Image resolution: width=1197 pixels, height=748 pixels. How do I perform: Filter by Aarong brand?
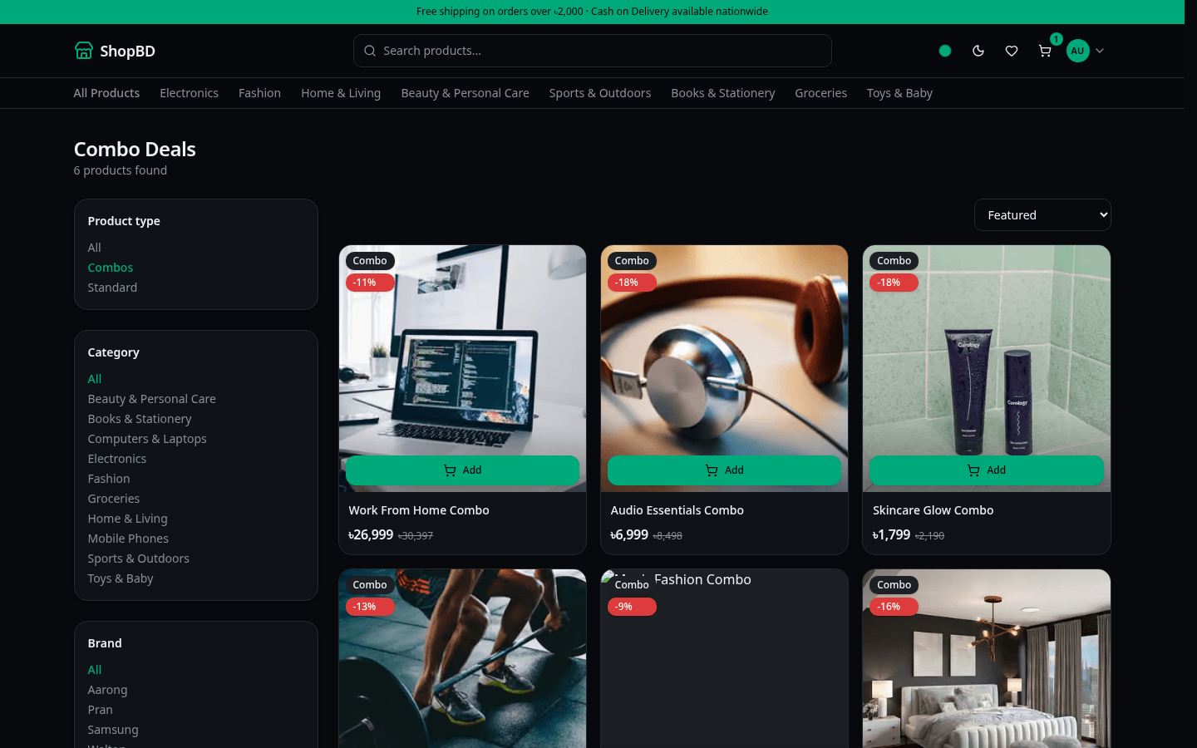[108, 690]
